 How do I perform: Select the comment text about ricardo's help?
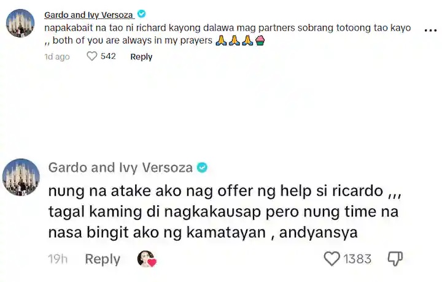[225, 211]
